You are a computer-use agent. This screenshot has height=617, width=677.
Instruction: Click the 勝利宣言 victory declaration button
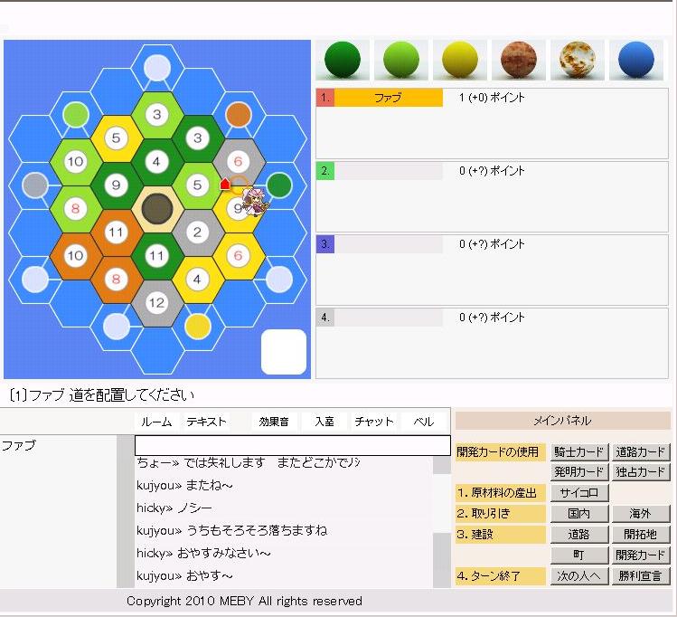tap(640, 576)
